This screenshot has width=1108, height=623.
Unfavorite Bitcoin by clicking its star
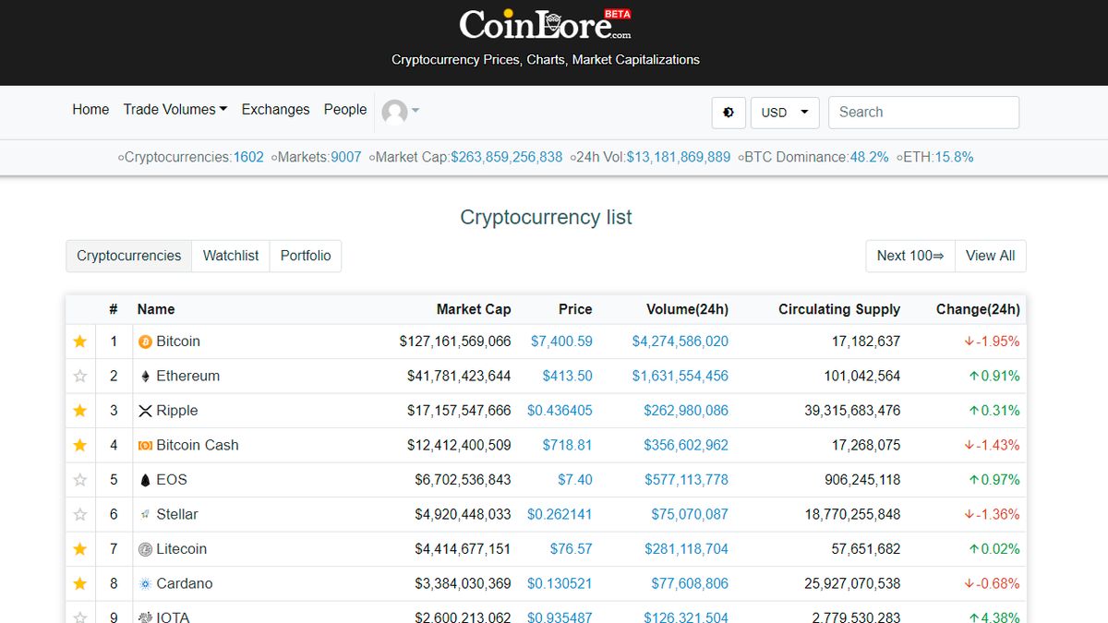[79, 341]
